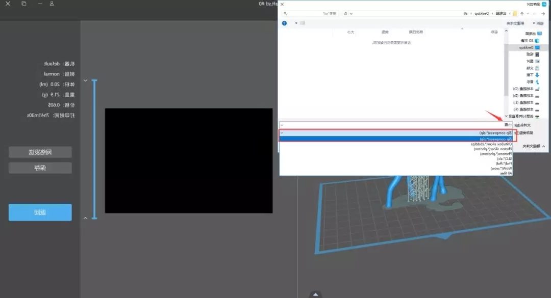Click the search box in save dialog

(310, 14)
